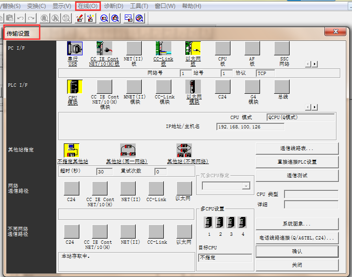Confirm settings with 确认 button
Screen dimensions: 352x277
tap(297, 252)
